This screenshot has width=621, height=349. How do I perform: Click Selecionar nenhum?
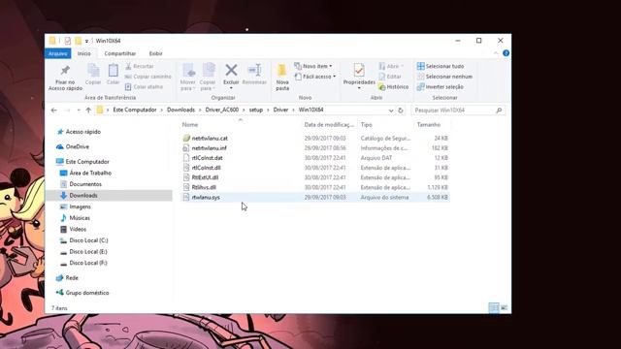[444, 77]
